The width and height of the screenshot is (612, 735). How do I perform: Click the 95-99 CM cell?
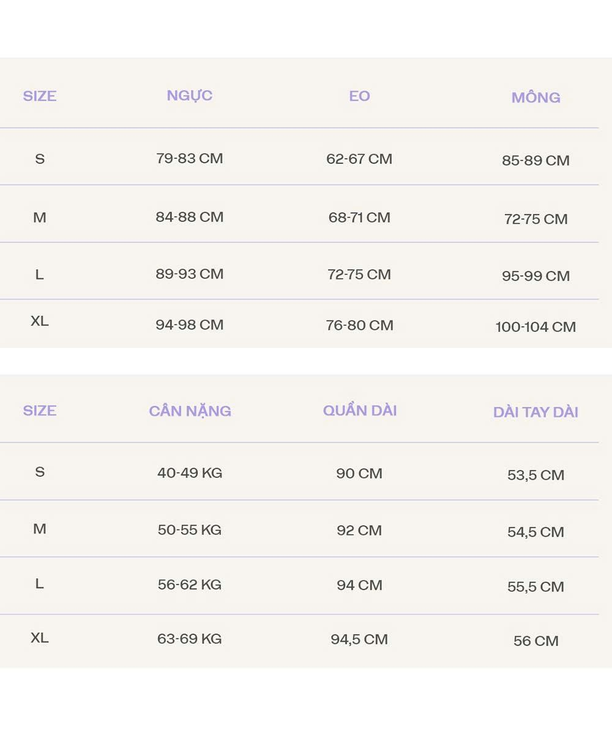(535, 276)
